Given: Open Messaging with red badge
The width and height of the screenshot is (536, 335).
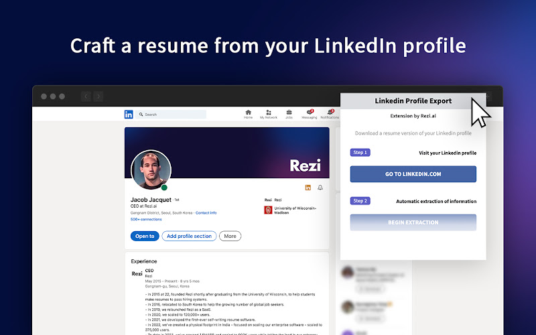Looking at the screenshot, I should [310, 114].
